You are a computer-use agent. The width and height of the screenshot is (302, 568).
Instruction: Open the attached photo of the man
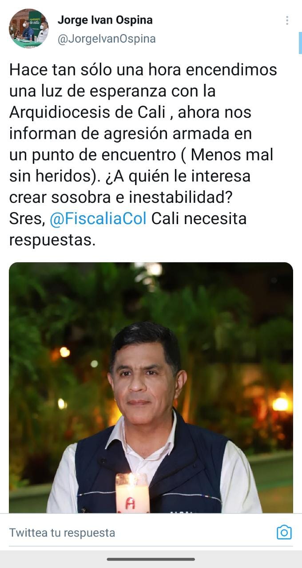[151, 388]
